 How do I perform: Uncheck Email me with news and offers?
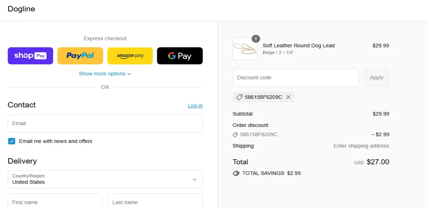tap(11, 141)
